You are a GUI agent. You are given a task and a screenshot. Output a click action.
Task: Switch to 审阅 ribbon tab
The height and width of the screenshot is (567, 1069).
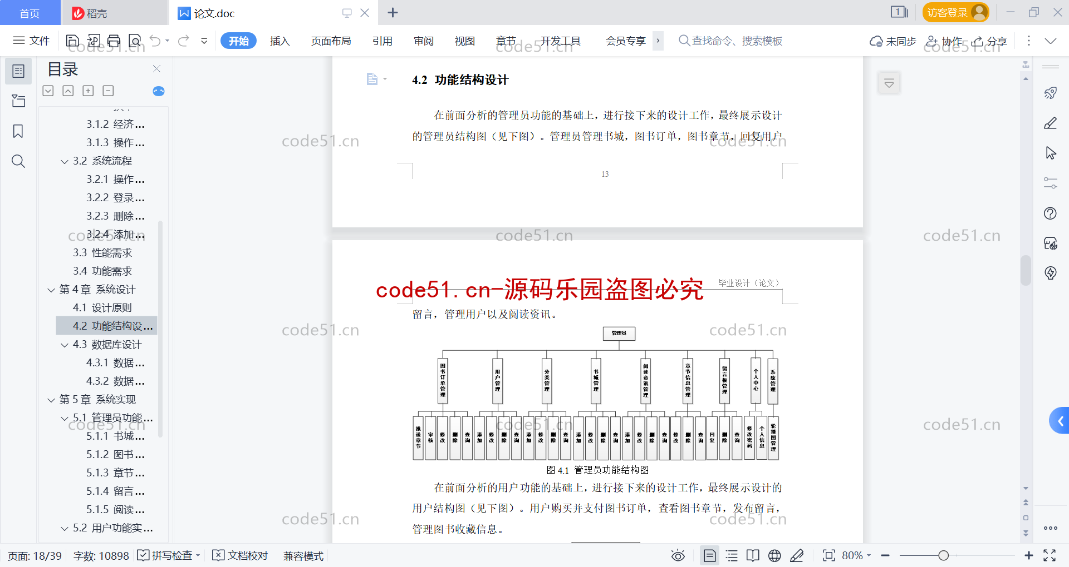pos(424,41)
